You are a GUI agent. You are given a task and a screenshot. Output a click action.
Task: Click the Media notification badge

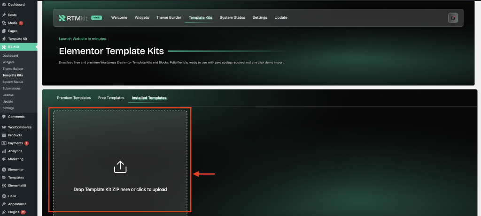point(21,23)
